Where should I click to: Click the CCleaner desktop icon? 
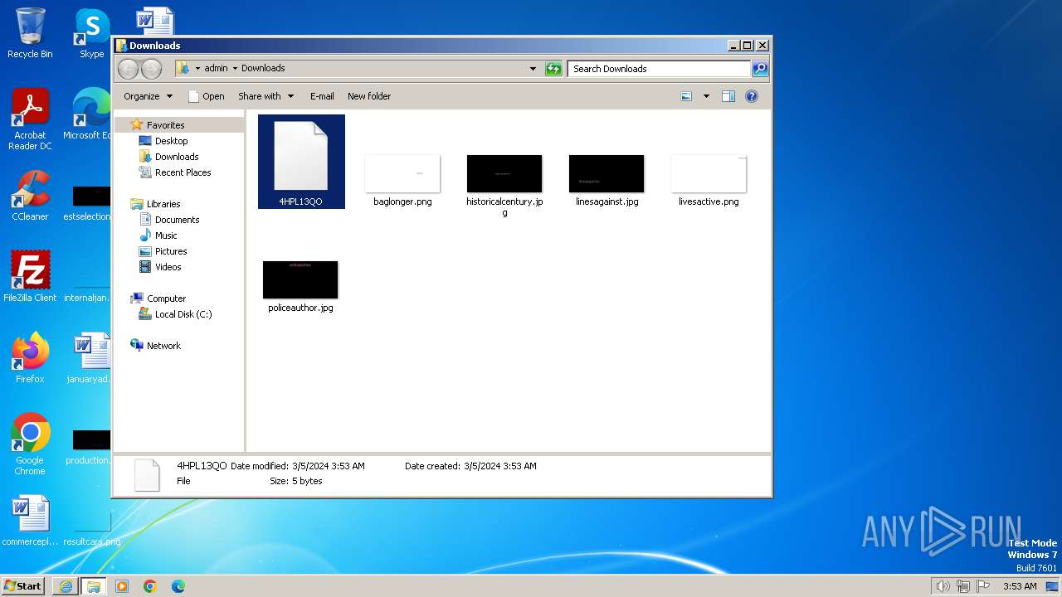click(x=30, y=196)
